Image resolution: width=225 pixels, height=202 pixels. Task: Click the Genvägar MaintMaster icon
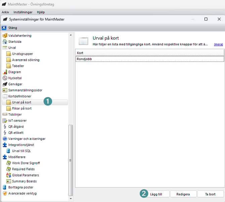coord(5,84)
